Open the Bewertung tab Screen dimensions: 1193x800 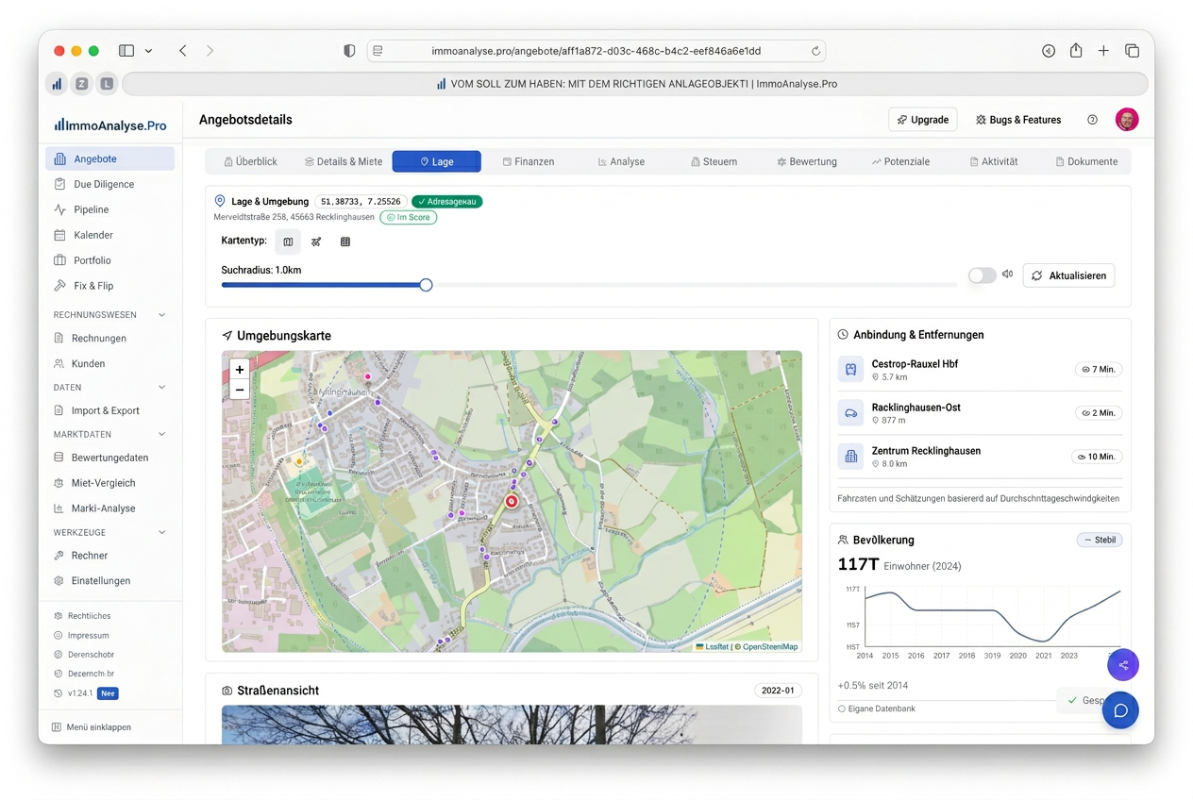(806, 161)
